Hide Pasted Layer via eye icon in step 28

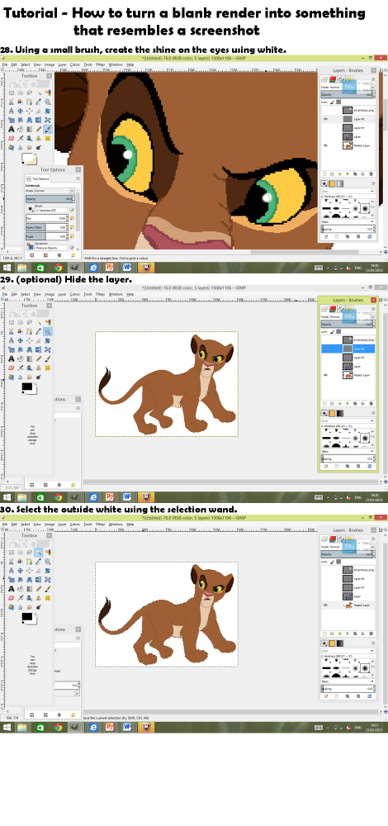point(325,145)
